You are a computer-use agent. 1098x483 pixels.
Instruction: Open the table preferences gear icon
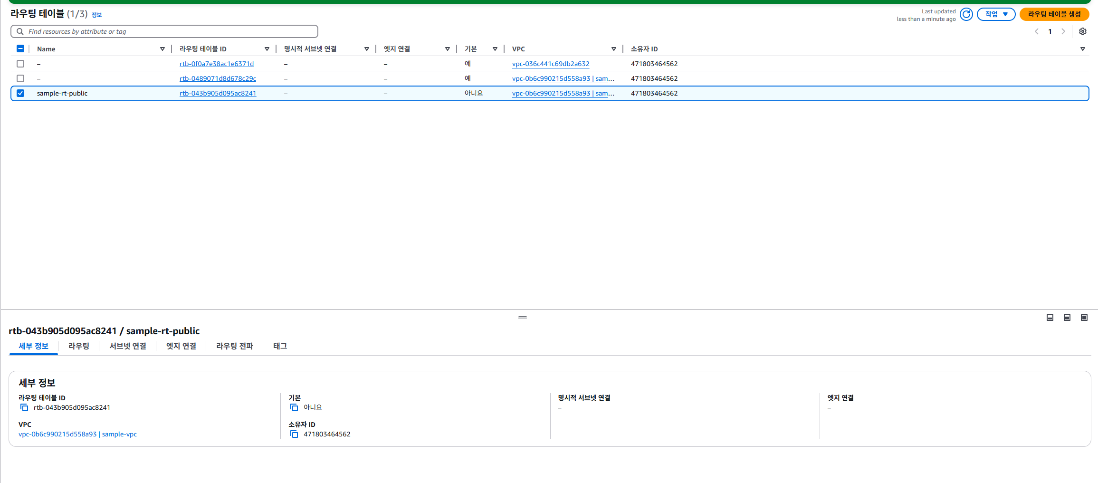click(1082, 31)
